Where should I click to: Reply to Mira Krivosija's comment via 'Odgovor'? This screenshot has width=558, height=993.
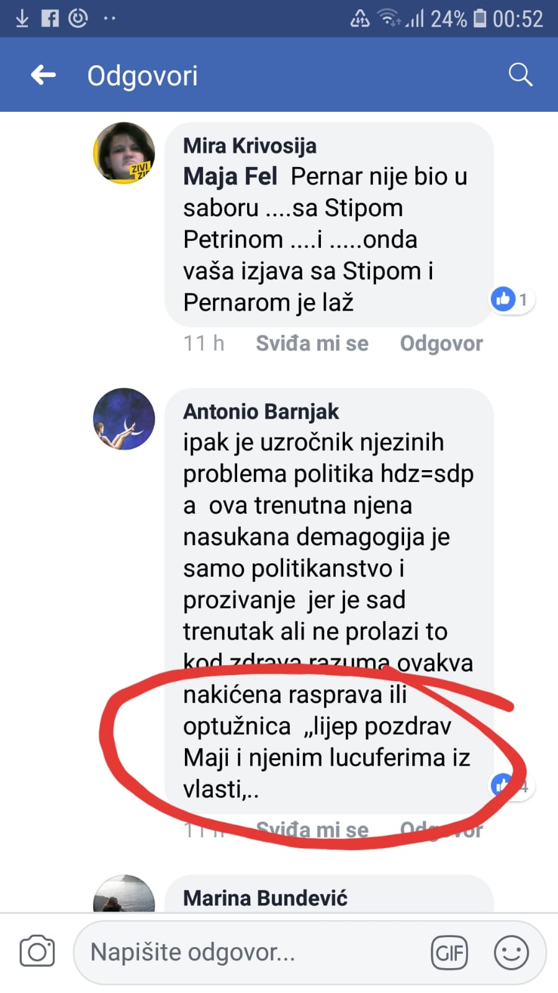[x=441, y=343]
